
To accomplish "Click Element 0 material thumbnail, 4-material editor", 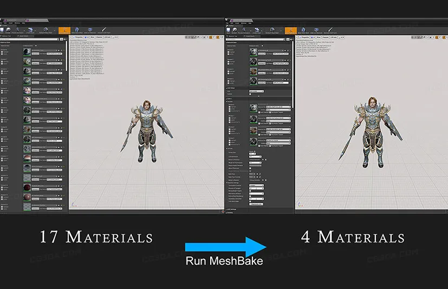I will tap(254, 52).
